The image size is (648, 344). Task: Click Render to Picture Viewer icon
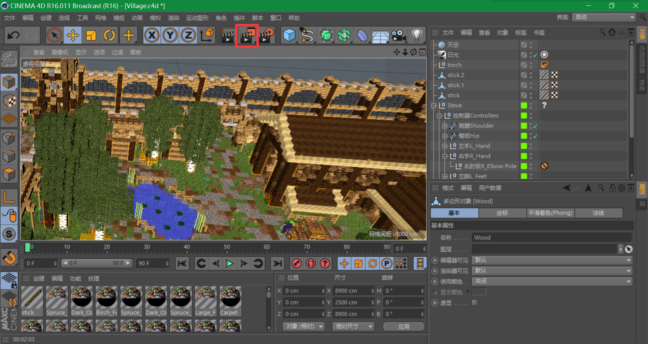[x=247, y=35]
